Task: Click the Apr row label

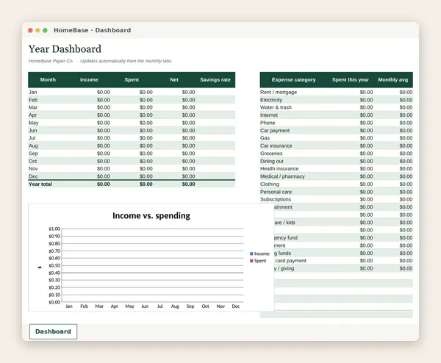Action: [32, 115]
